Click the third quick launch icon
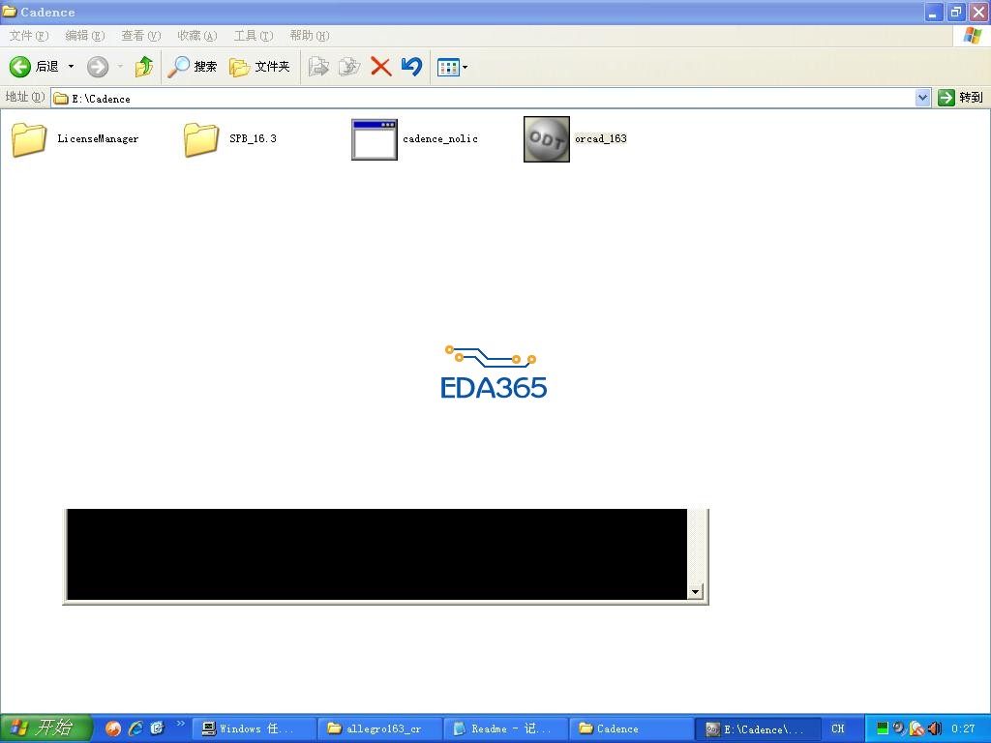Screen dimensions: 991x743 [158, 728]
